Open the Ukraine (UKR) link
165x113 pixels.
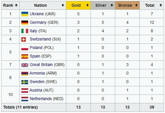[42, 14]
